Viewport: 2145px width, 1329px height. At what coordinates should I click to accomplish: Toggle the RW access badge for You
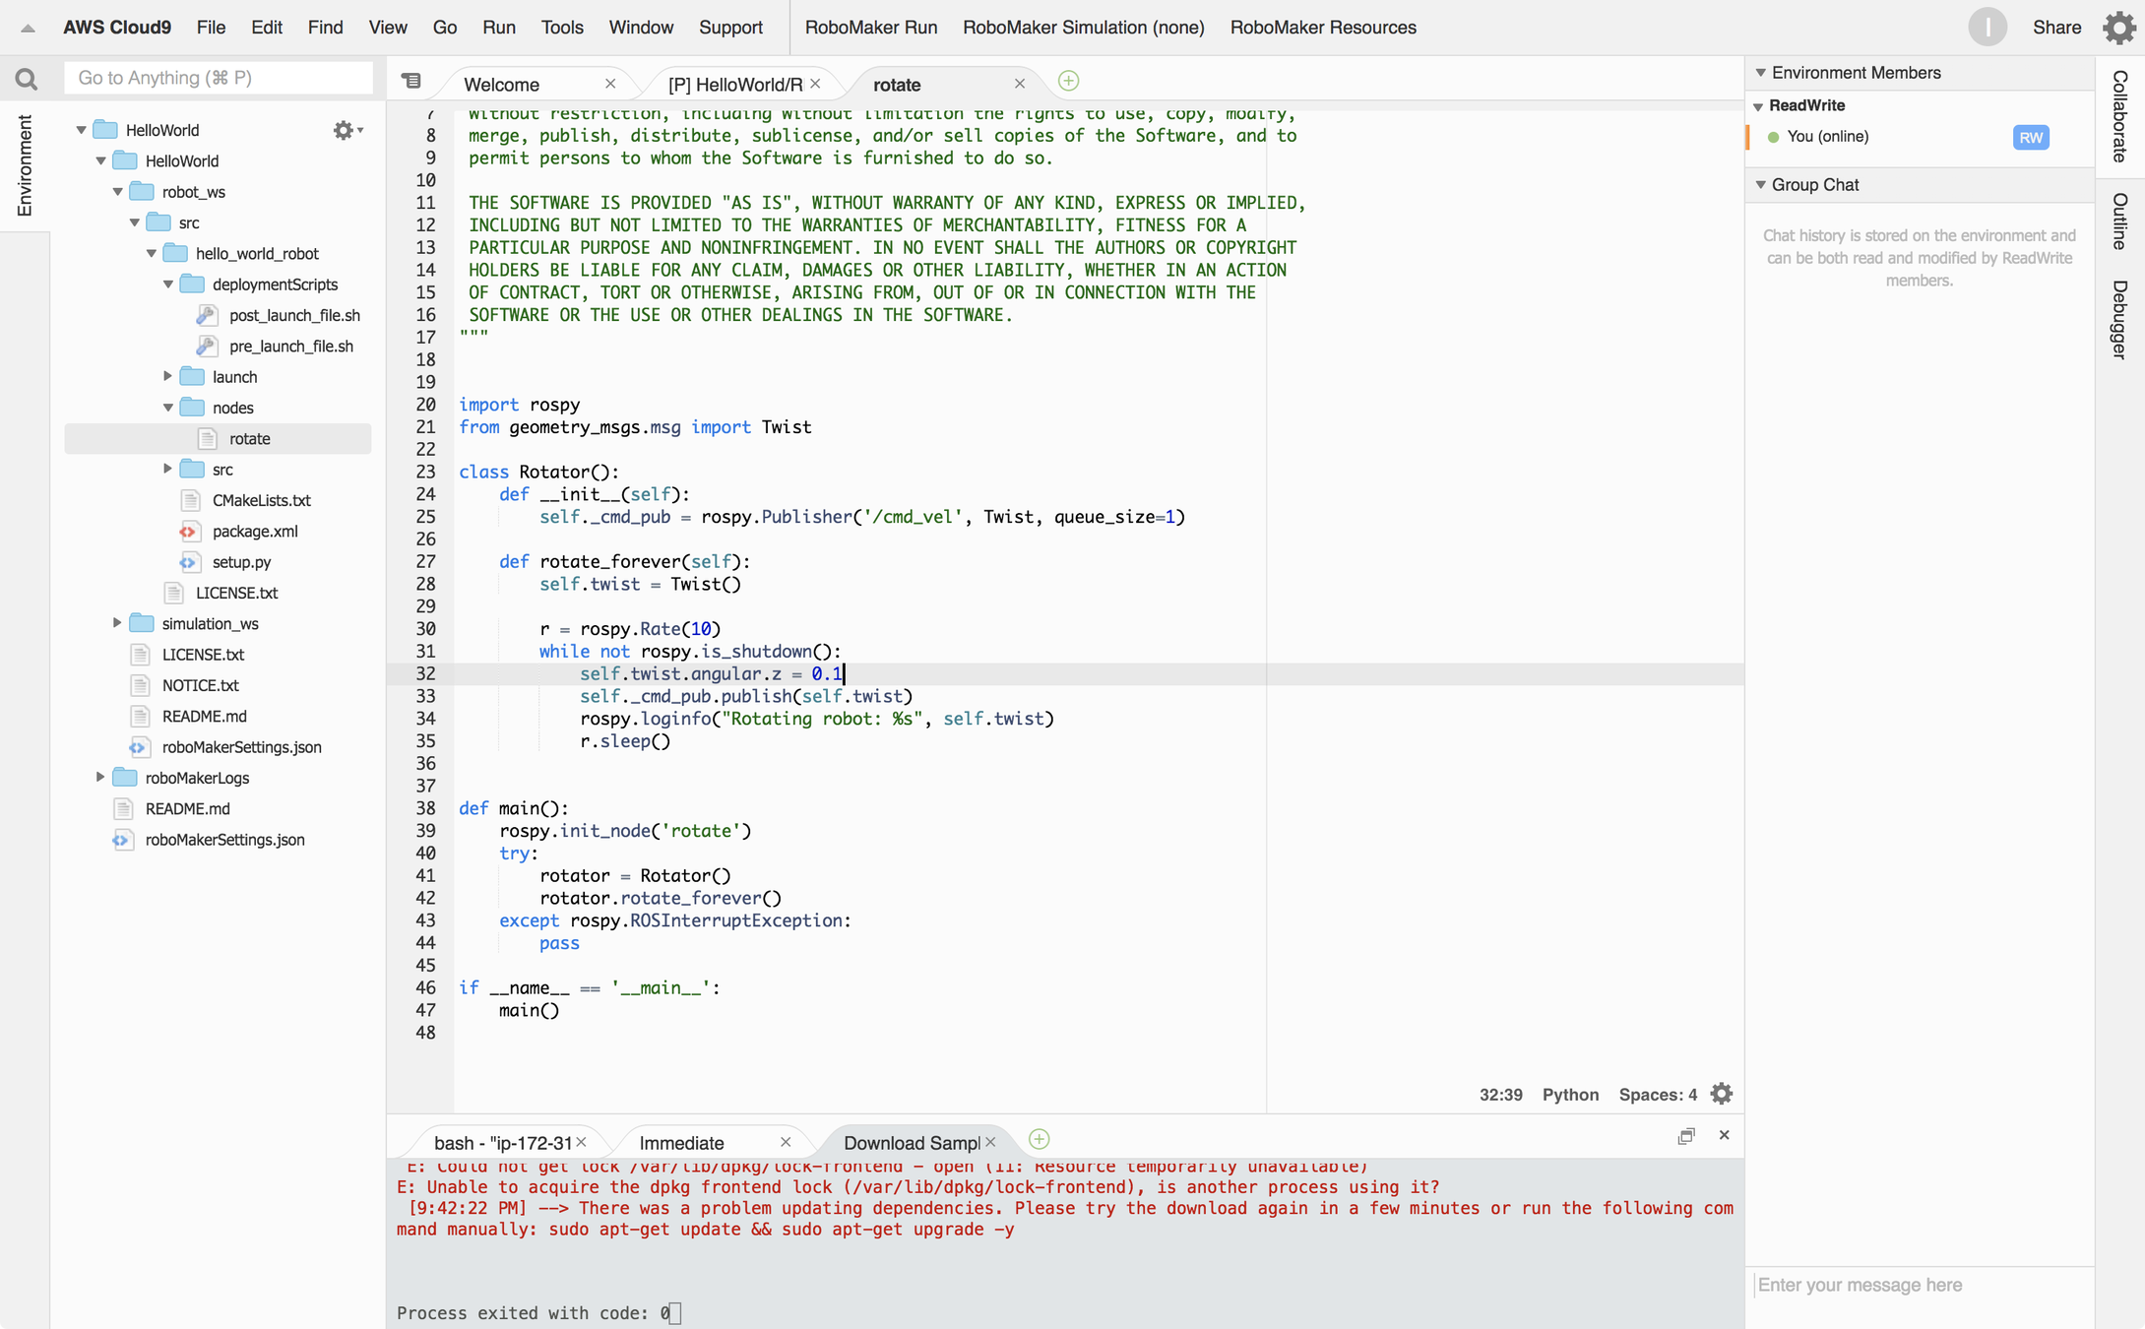(x=2030, y=138)
